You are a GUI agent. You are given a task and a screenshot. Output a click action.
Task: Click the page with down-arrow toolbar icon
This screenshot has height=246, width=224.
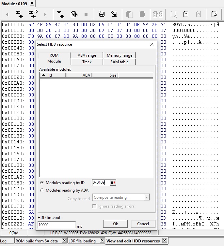(x=185, y=14)
